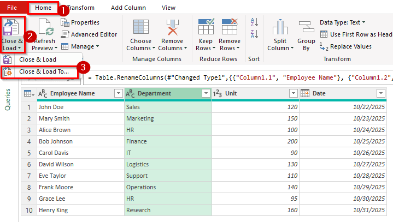Viewport: 393px width, 222px height.
Task: Expand the Split Column dropdown arrow
Action: point(292,48)
